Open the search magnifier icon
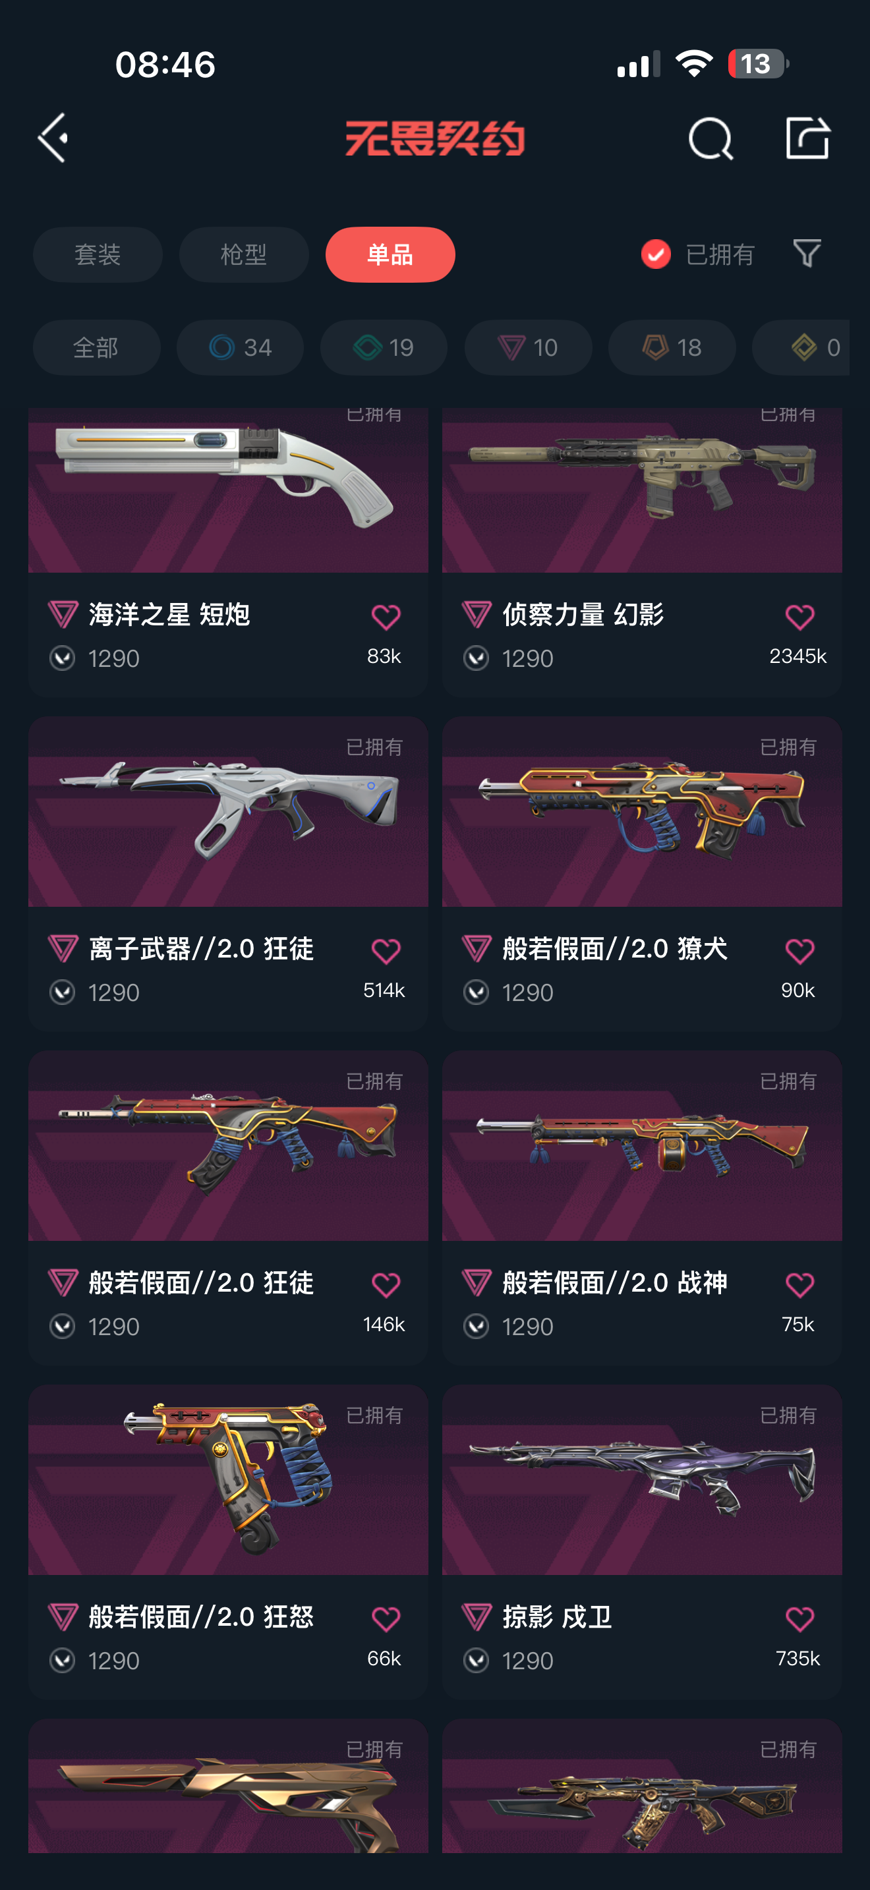 tap(710, 138)
